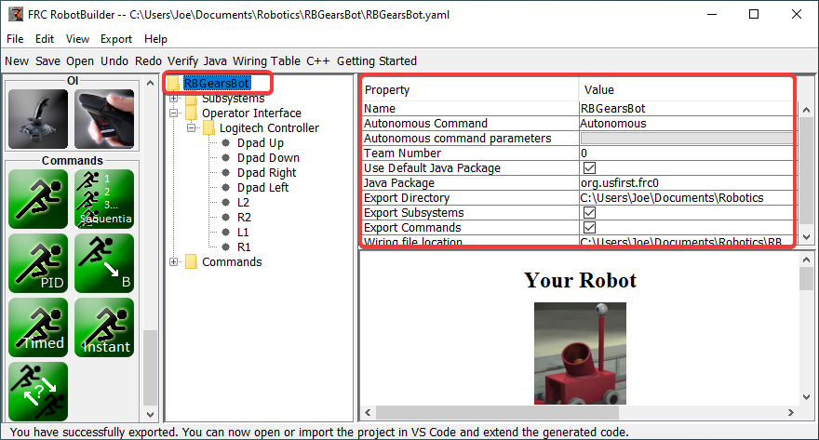Click the bullet icon beside R1
Screen dimensions: 819x440
tap(225, 247)
